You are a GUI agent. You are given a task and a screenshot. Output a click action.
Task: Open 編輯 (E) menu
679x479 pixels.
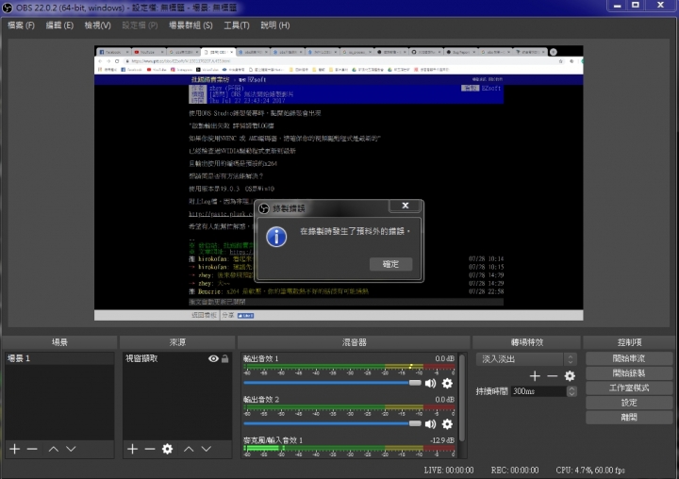[59, 25]
